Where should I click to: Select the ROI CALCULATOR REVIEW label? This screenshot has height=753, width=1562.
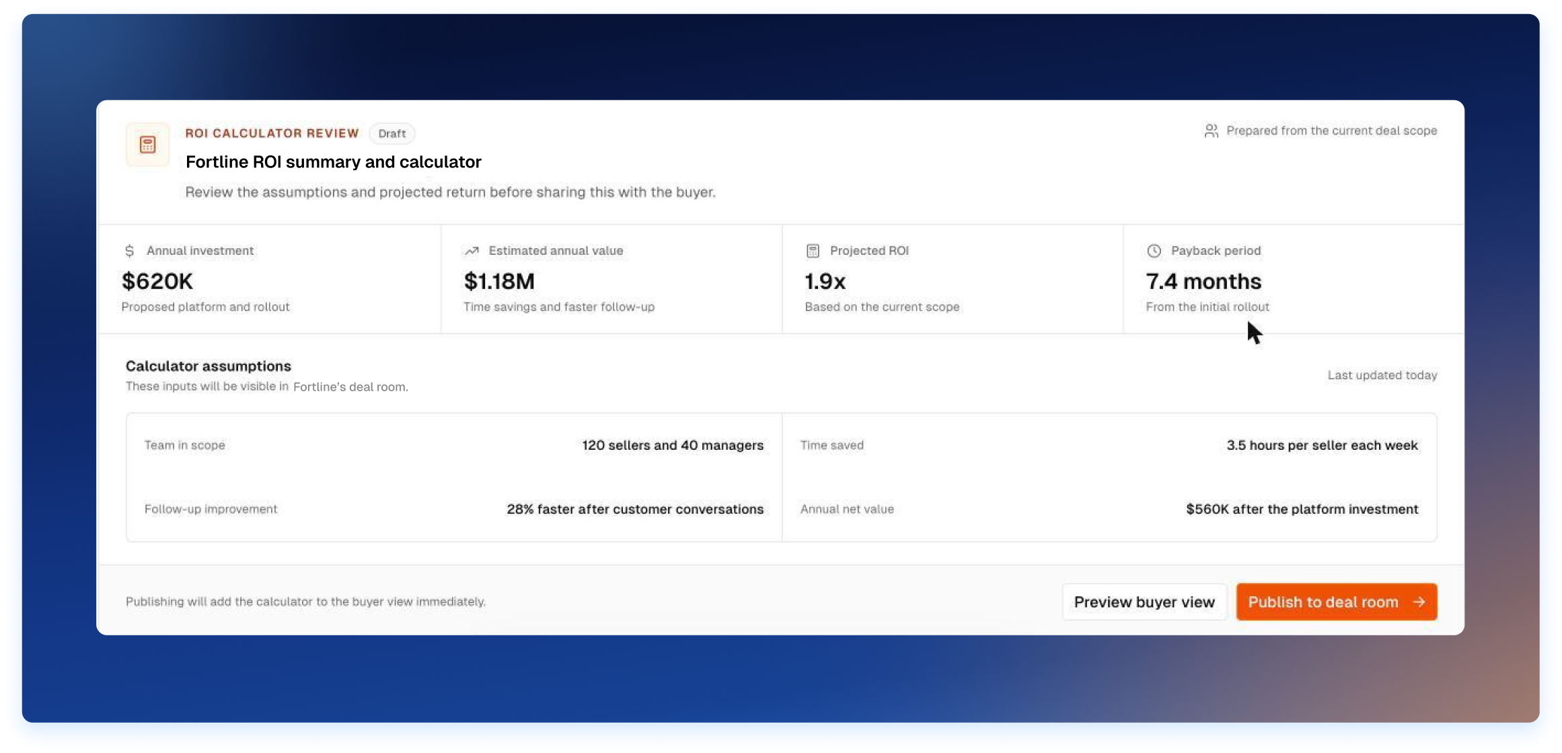point(272,133)
